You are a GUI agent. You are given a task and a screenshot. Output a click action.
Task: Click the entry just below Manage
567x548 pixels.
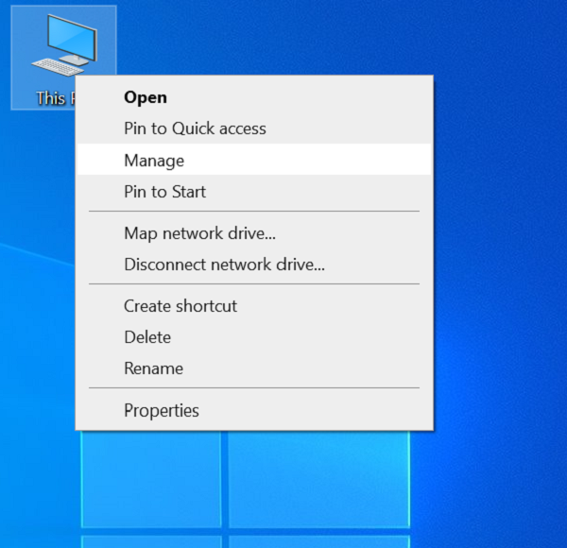click(x=164, y=192)
